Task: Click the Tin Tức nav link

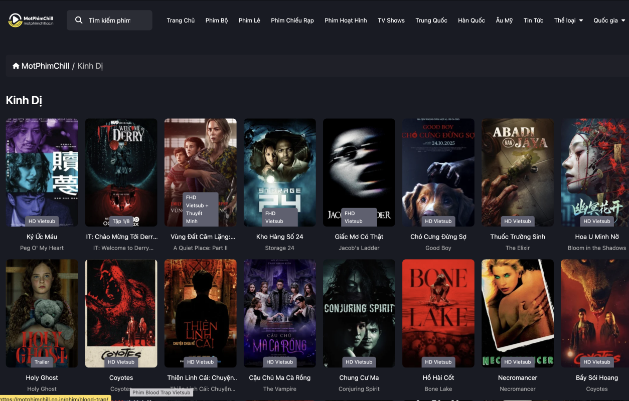Action: [533, 21]
